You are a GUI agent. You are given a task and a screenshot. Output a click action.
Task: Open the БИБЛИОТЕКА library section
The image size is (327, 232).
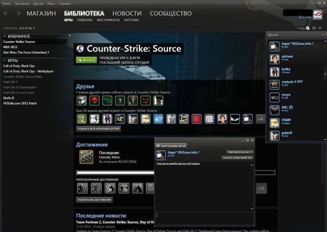tap(84, 13)
